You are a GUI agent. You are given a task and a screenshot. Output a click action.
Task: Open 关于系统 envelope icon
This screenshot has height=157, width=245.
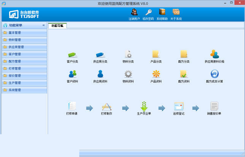tap(176, 12)
